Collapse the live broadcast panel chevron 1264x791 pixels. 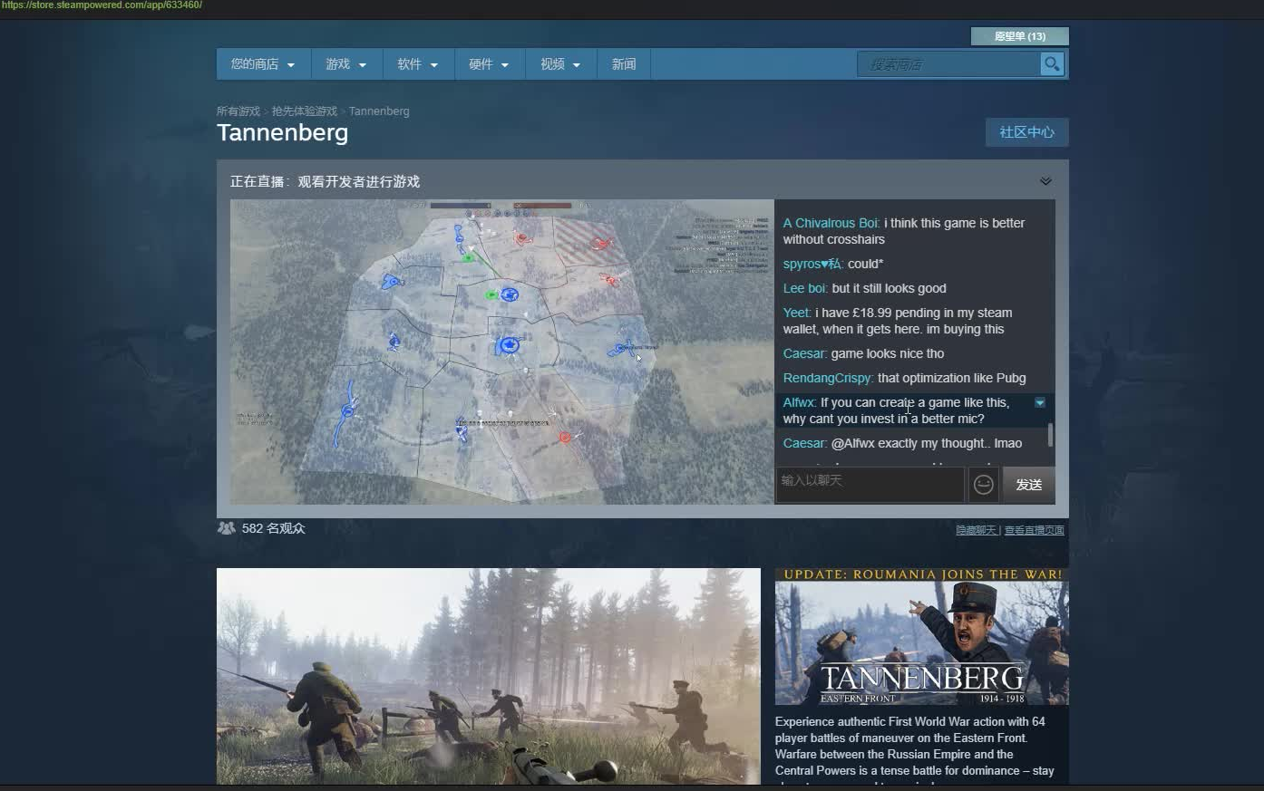tap(1045, 181)
